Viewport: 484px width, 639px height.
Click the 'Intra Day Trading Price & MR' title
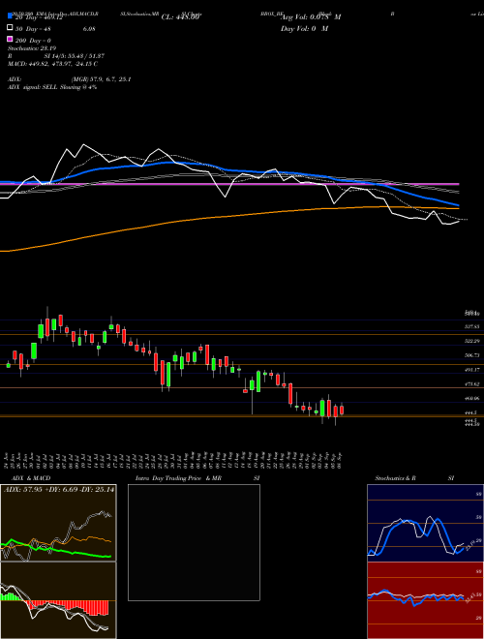pyautogui.click(x=178, y=478)
